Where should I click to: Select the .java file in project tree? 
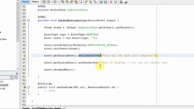pyautogui.click(x=3, y=39)
